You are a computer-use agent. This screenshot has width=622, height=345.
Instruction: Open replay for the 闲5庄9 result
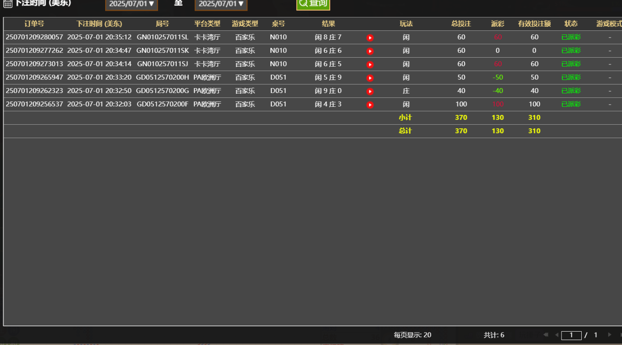(x=370, y=77)
